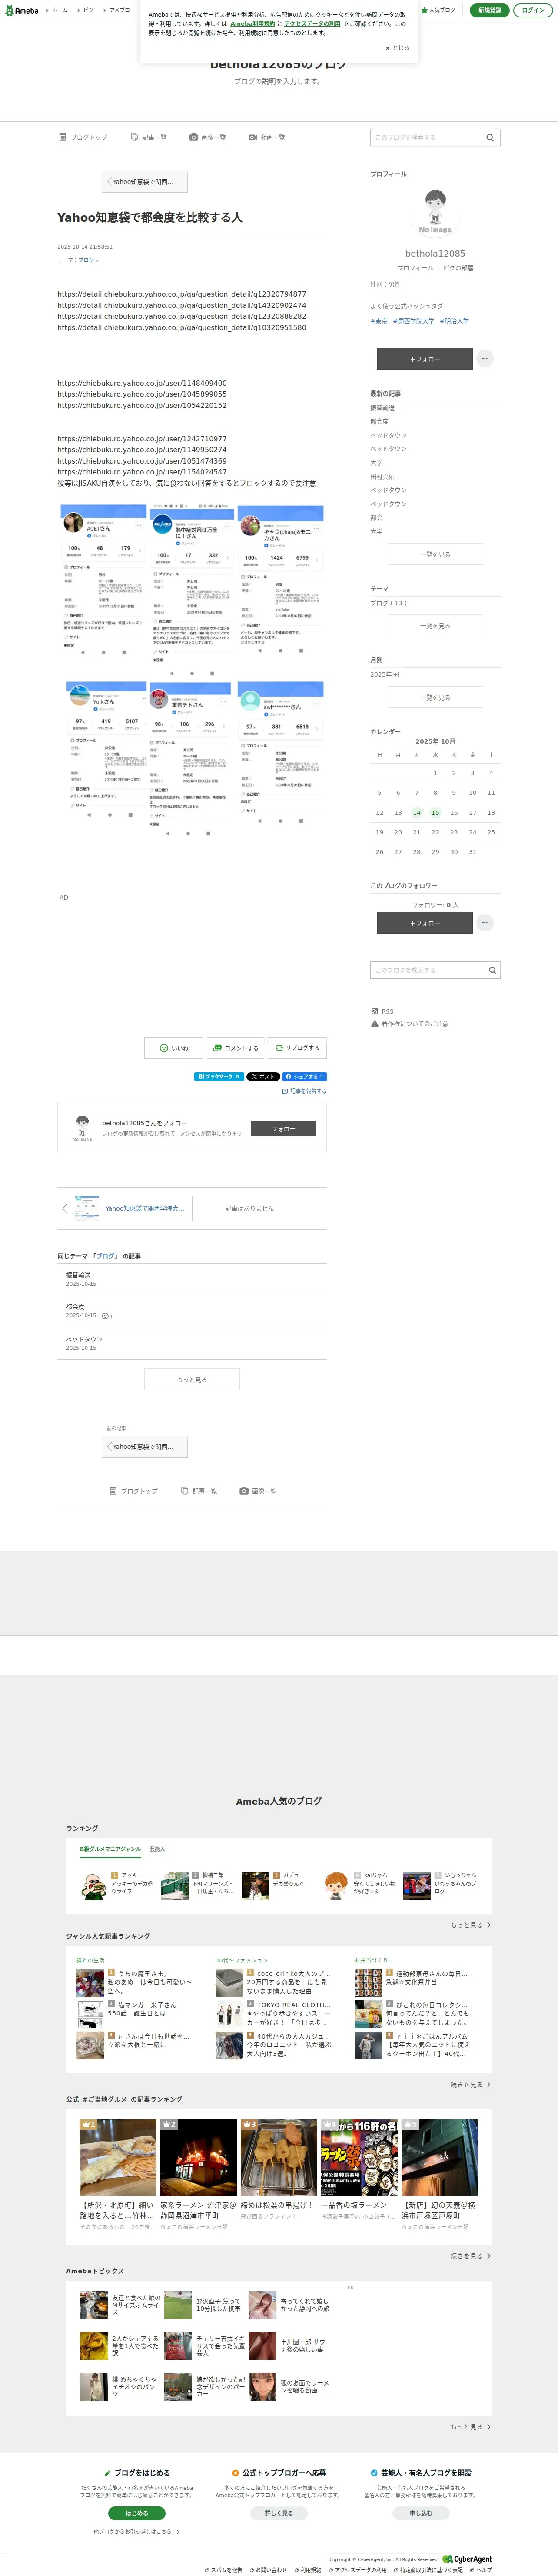Open the more options button beside profile follow
558x2576 pixels.
[485, 359]
